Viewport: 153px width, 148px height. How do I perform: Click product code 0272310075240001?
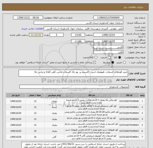pos(129,107)
